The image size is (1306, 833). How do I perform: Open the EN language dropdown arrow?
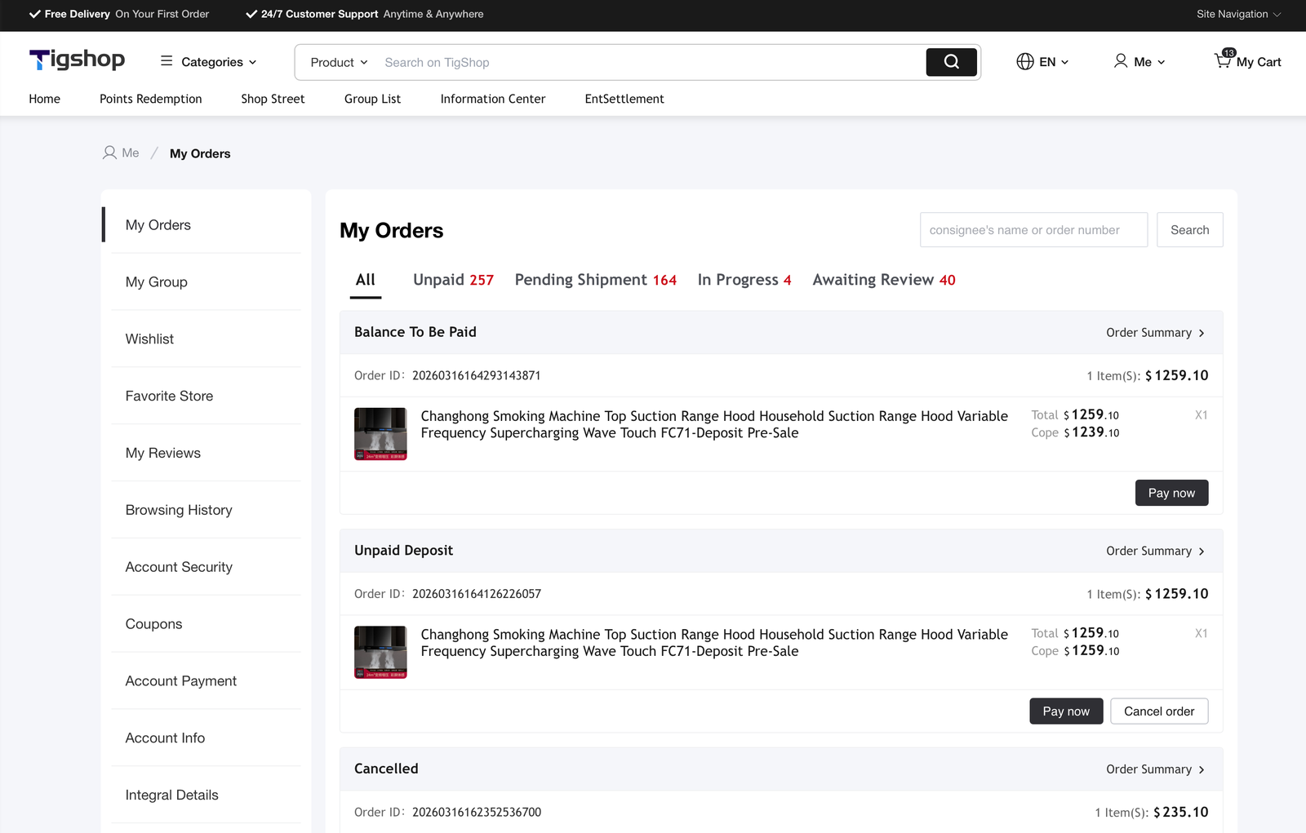tap(1064, 63)
